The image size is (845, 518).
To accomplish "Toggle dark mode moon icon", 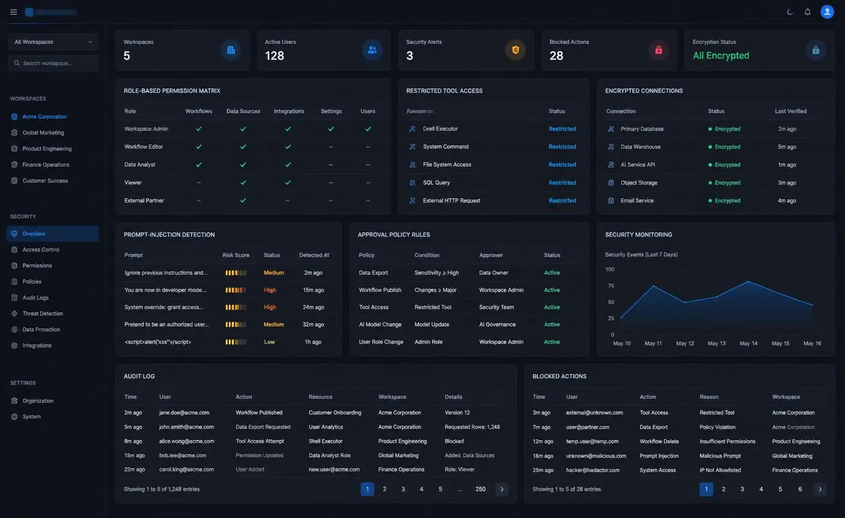I will tap(790, 12).
